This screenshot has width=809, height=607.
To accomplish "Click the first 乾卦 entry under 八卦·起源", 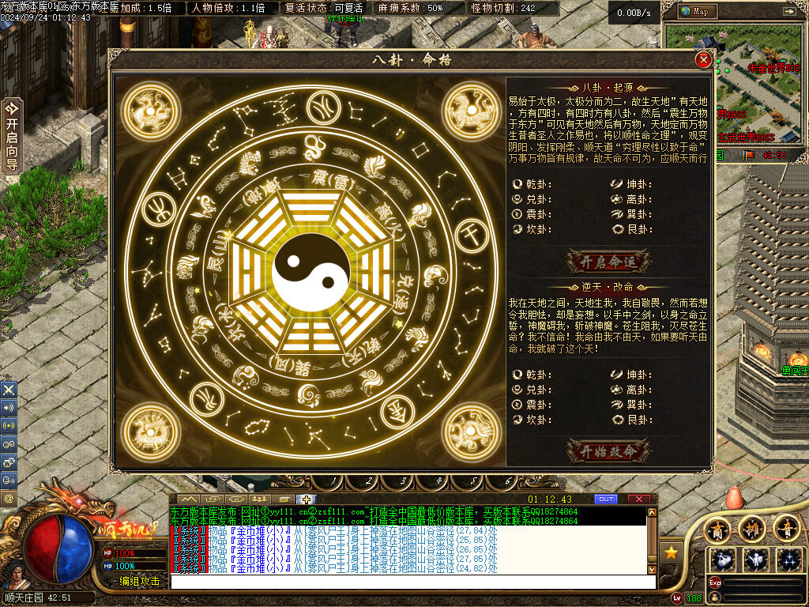I will [532, 184].
